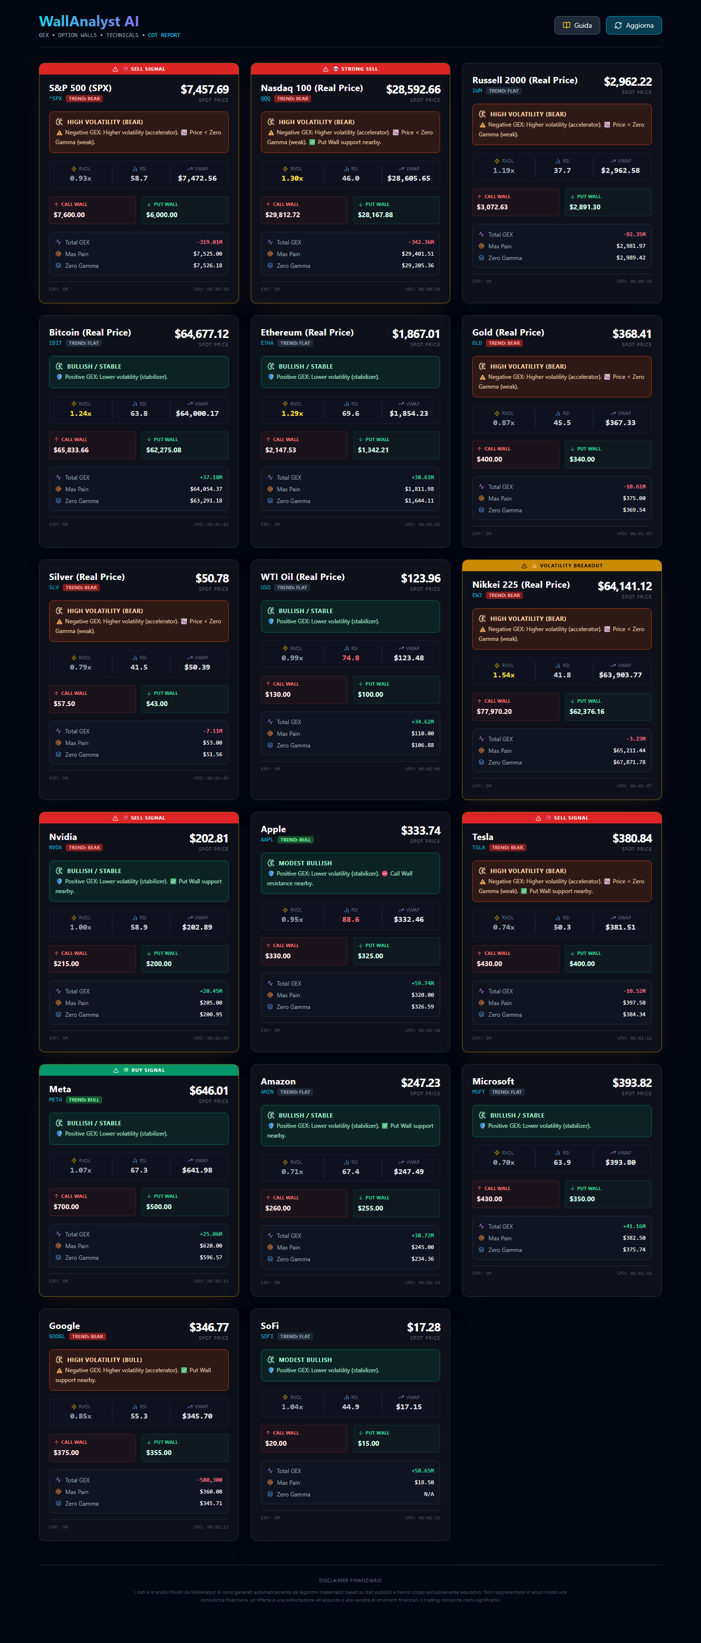This screenshot has height=1643, width=701.
Task: Click Google Total GEX value -580,300
Action: click(210, 1480)
